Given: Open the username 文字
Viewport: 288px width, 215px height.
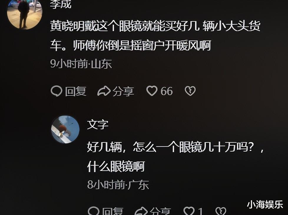Looking at the screenshot, I should (98, 125).
